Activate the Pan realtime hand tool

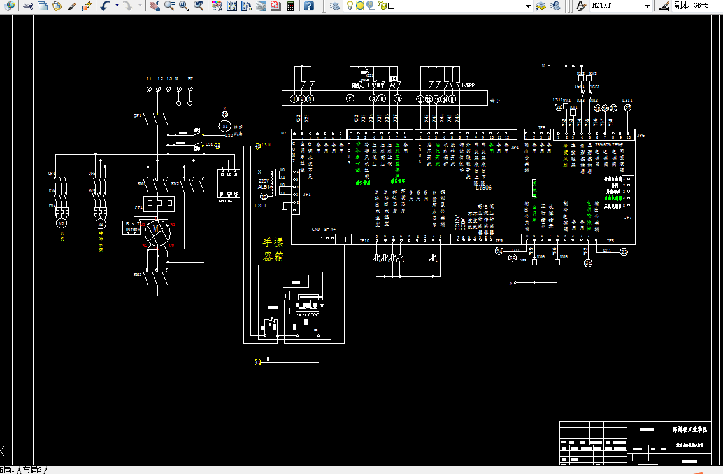tap(155, 6)
